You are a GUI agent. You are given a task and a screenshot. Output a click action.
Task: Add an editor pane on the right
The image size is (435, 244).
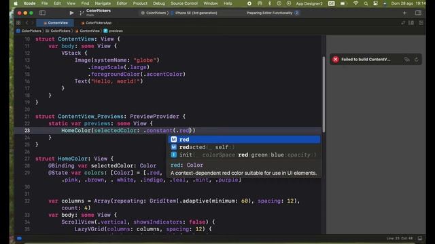tap(421, 22)
